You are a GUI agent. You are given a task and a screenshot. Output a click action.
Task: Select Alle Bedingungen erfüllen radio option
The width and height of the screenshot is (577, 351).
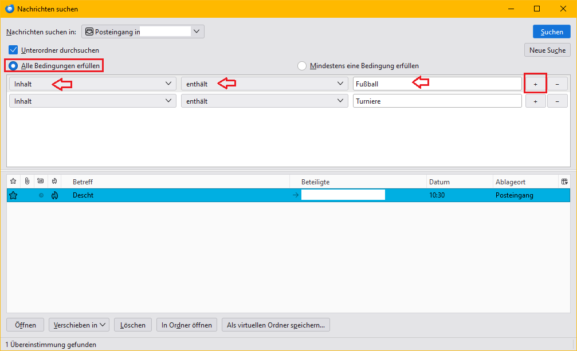[x=13, y=66]
